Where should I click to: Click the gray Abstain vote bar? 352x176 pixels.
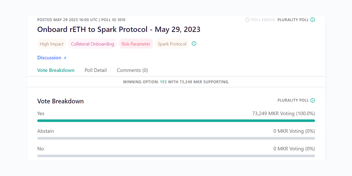(x=176, y=138)
